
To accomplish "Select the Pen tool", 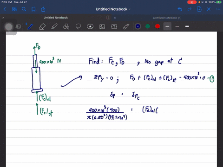I will click(x=30, y=26).
